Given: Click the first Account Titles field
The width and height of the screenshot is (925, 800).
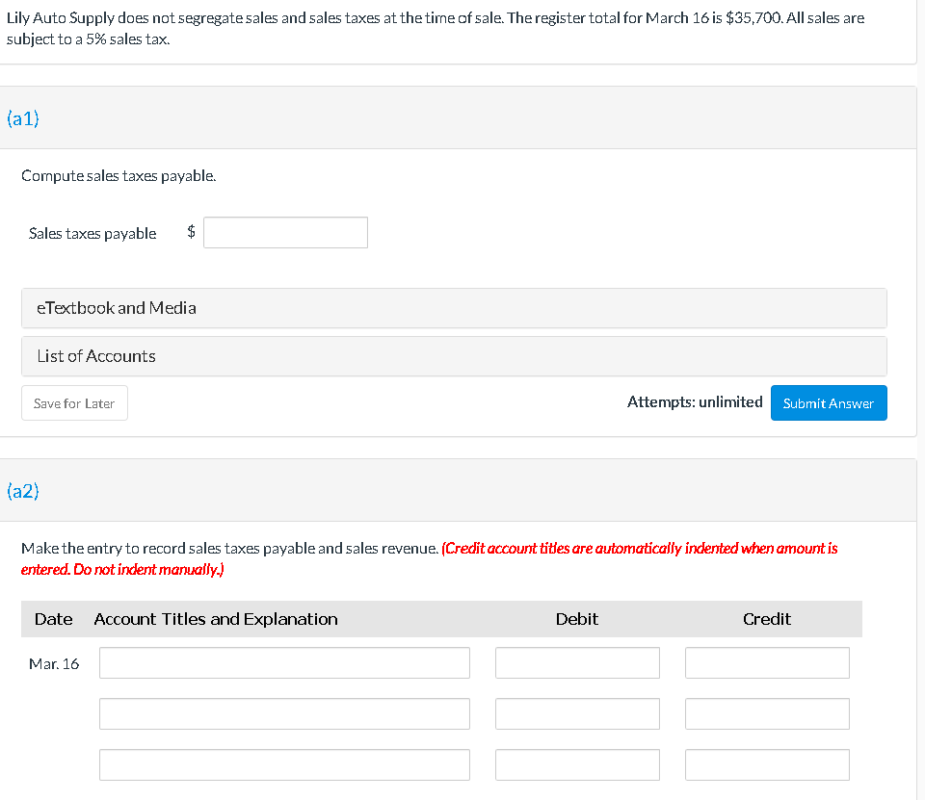Looking at the screenshot, I should (284, 662).
